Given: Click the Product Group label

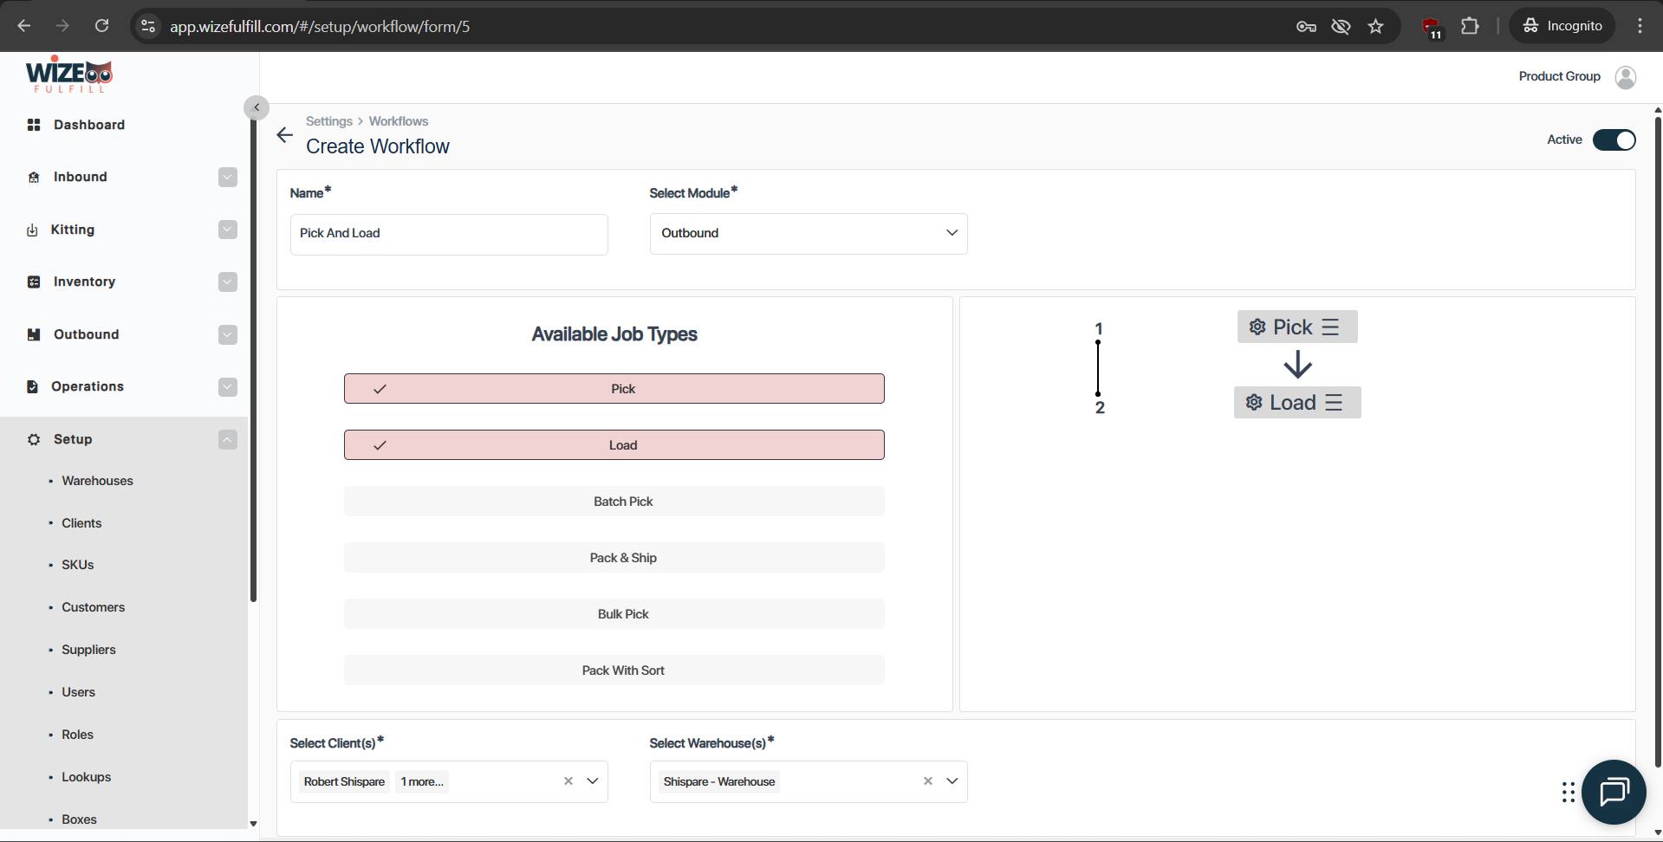Looking at the screenshot, I should (1559, 76).
